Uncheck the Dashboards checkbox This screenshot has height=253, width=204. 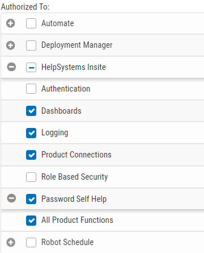point(31,111)
